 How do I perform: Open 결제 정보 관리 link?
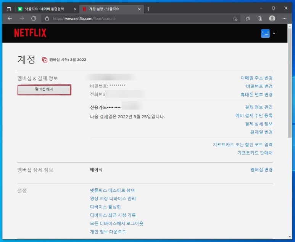[259, 107]
